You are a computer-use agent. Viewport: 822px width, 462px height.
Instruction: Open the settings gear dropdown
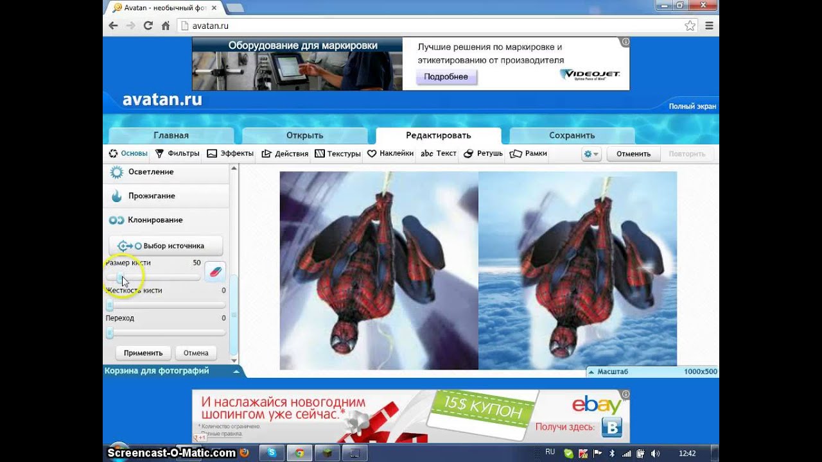(590, 154)
